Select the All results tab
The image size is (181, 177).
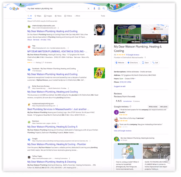click(x=30, y=16)
